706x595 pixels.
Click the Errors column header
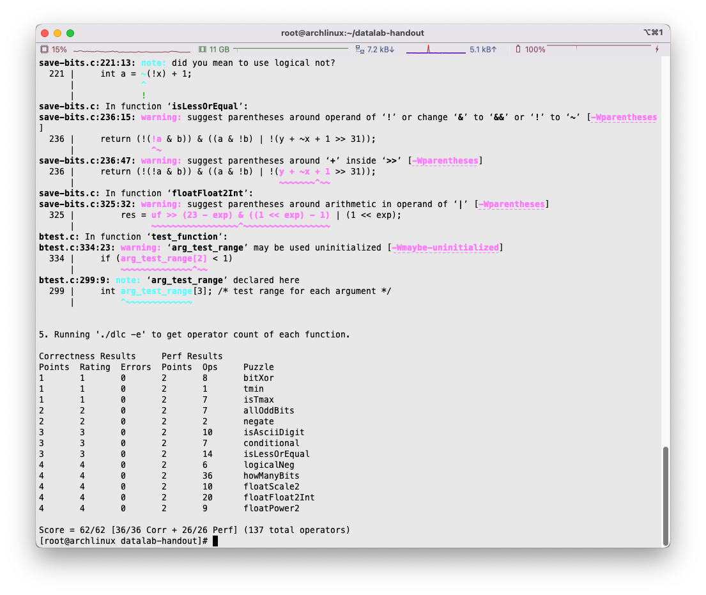coord(135,367)
